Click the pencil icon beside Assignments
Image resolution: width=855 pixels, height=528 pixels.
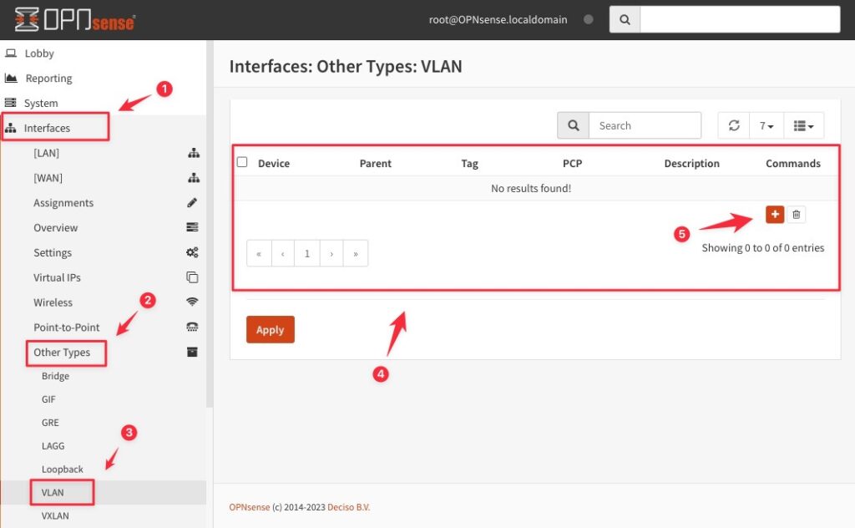coord(192,203)
